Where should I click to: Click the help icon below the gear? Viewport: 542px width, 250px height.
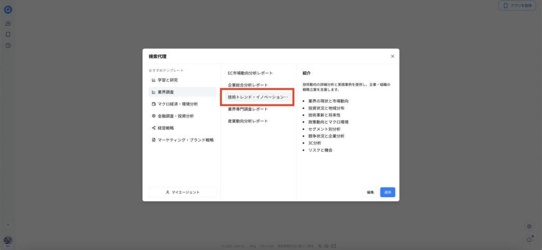(529, 239)
